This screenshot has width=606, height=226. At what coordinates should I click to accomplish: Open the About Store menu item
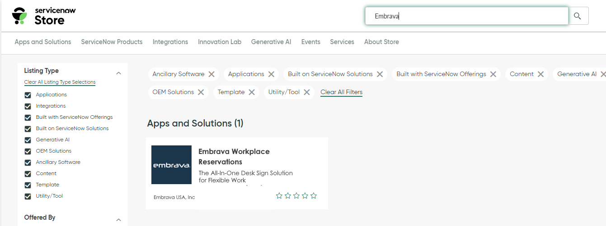(x=381, y=42)
